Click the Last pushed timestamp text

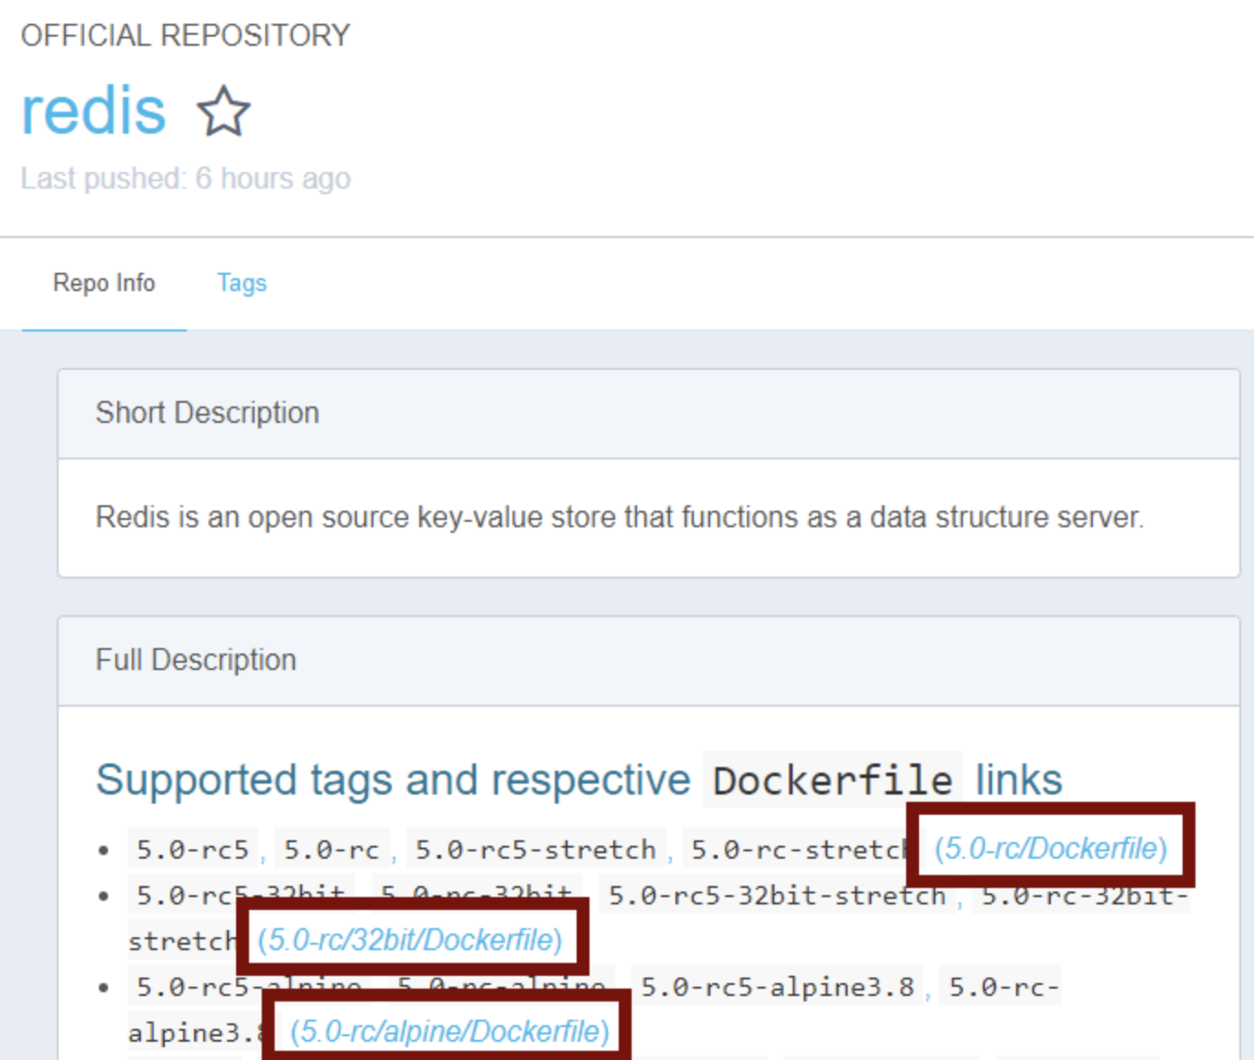click(x=186, y=178)
